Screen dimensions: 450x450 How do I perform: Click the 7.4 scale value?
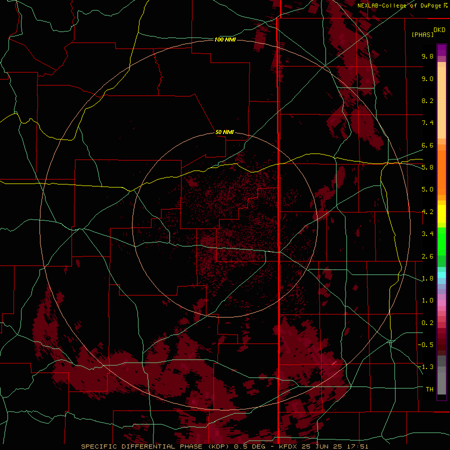pos(427,123)
